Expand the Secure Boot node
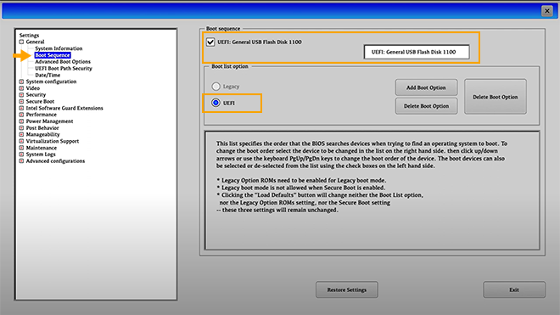The width and height of the screenshot is (560, 315). [x=21, y=101]
